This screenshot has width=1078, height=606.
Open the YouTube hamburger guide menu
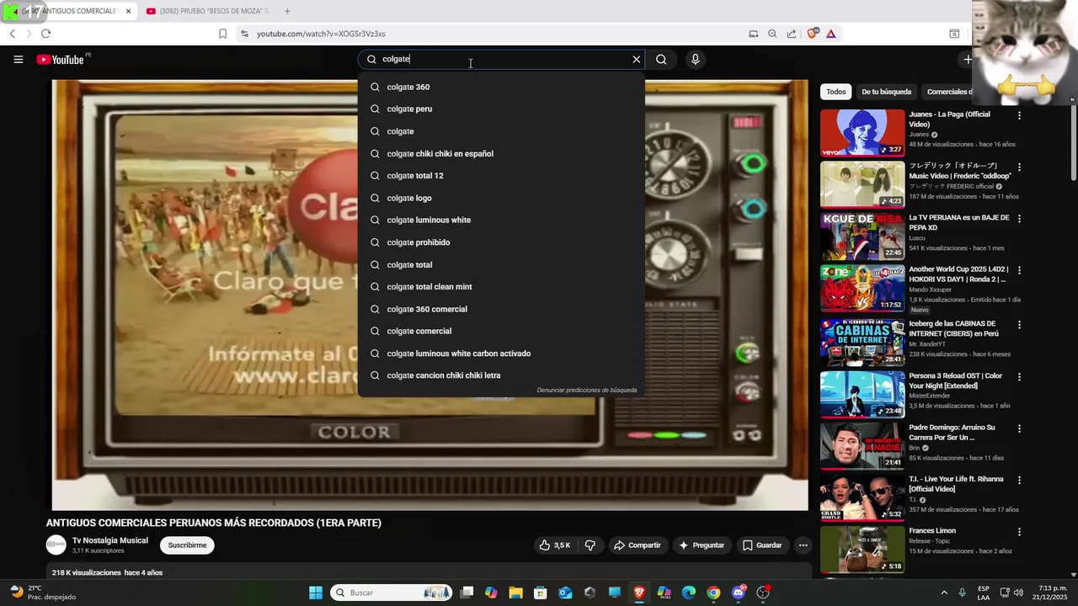point(18,60)
